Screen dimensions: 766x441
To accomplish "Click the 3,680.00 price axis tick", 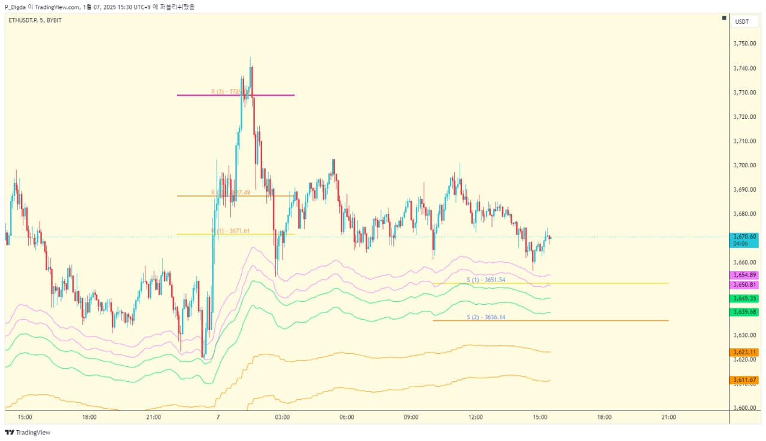I will coord(744,214).
